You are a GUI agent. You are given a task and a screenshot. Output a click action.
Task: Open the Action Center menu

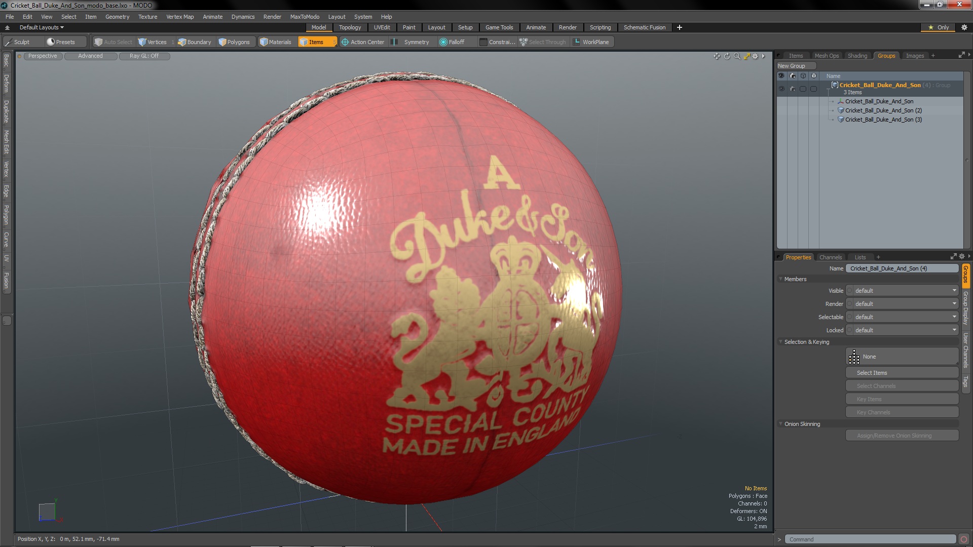(363, 42)
